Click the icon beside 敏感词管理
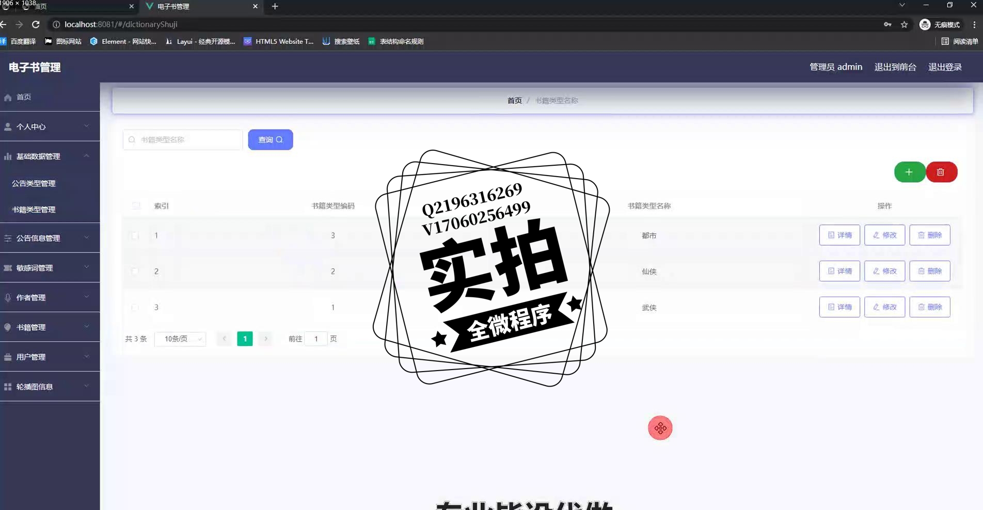Image resolution: width=983 pixels, height=510 pixels. (x=8, y=268)
